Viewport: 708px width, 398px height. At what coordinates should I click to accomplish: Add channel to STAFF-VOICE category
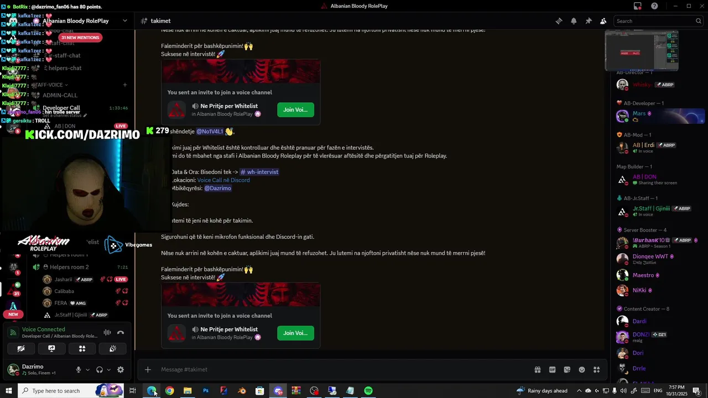(x=125, y=85)
